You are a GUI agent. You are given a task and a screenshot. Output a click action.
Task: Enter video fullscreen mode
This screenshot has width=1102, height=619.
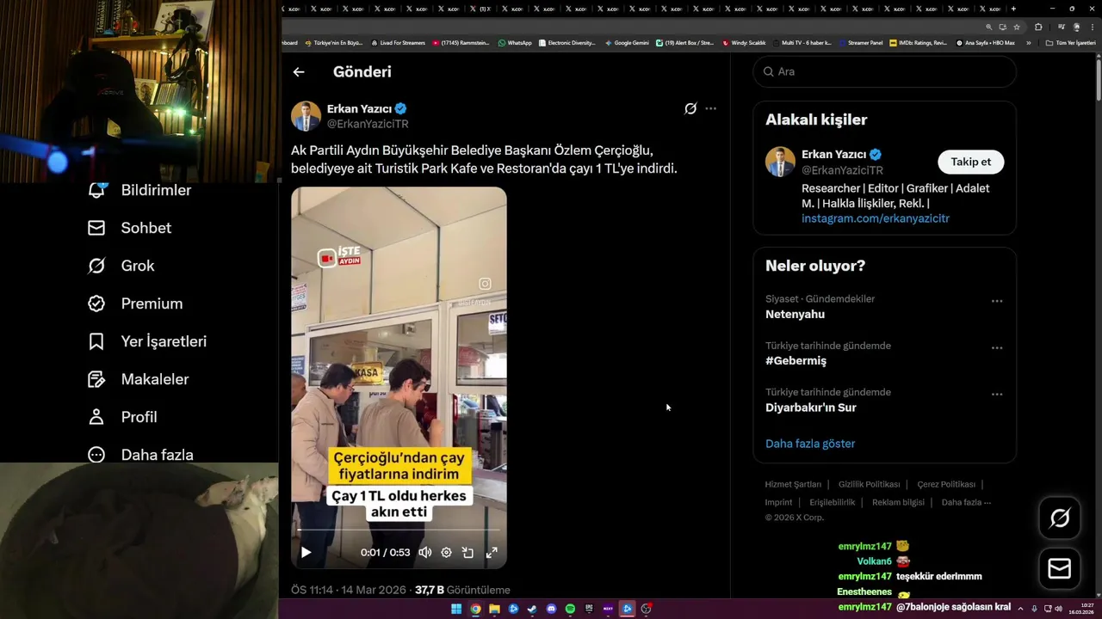[492, 553]
